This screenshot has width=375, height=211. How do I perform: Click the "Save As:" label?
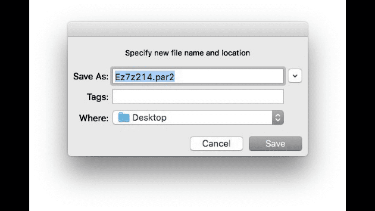click(x=91, y=77)
